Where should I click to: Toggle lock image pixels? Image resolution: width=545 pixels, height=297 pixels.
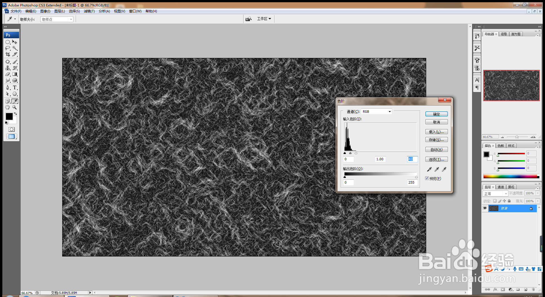coord(500,201)
